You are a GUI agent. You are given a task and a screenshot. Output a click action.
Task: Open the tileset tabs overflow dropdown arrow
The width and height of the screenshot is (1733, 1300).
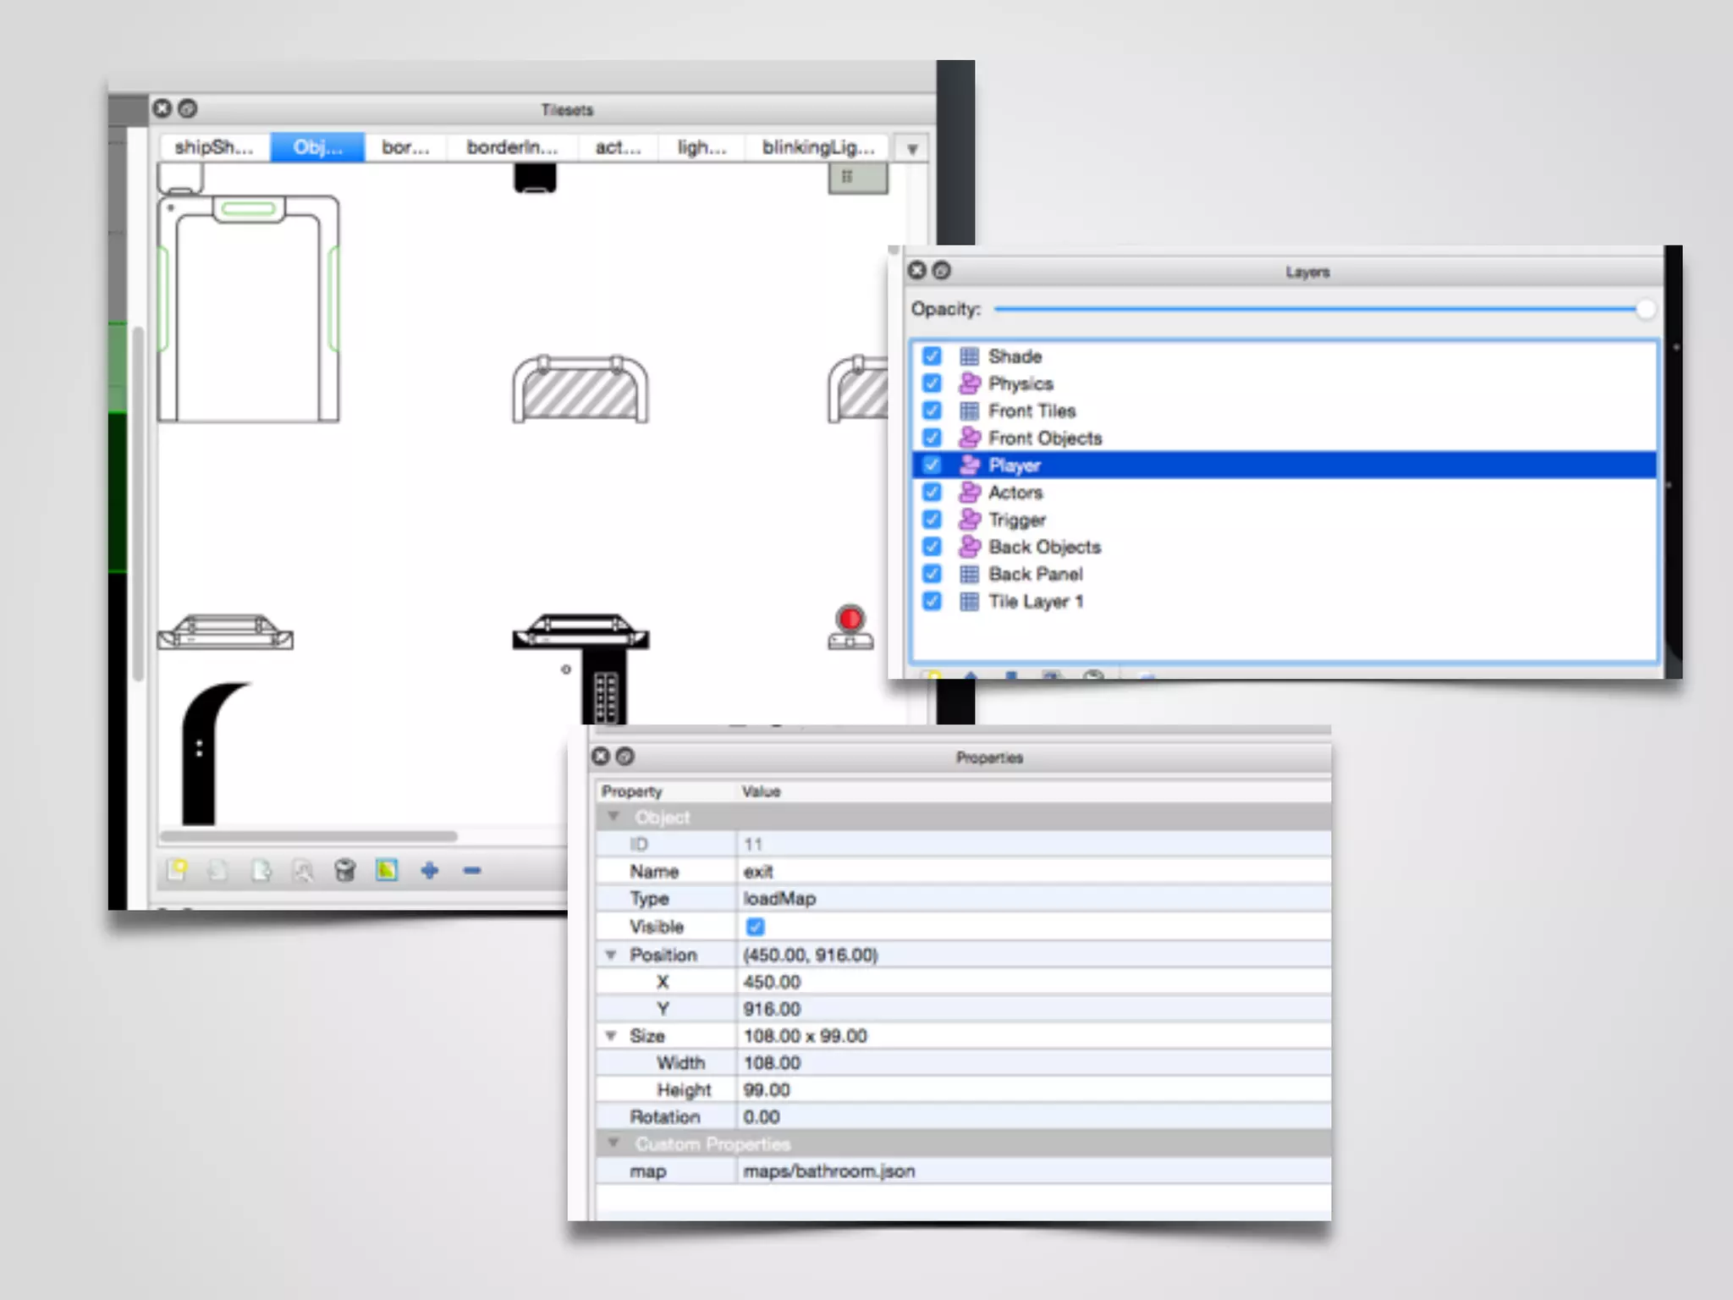click(x=912, y=149)
